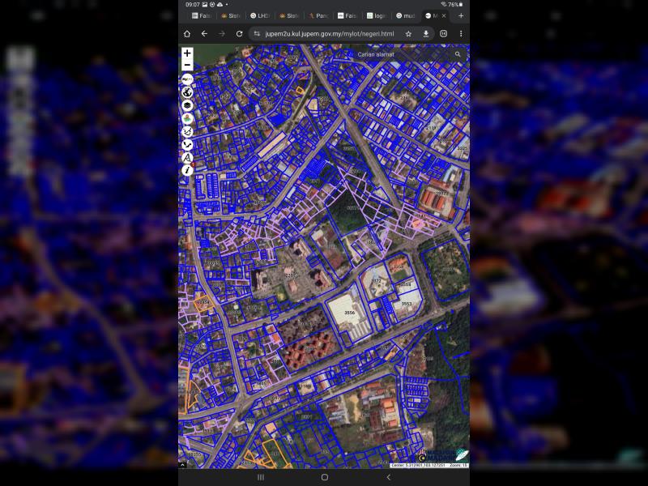Open the tab switcher counter
Image resolution: width=648 pixels, height=486 pixels.
pos(444,34)
